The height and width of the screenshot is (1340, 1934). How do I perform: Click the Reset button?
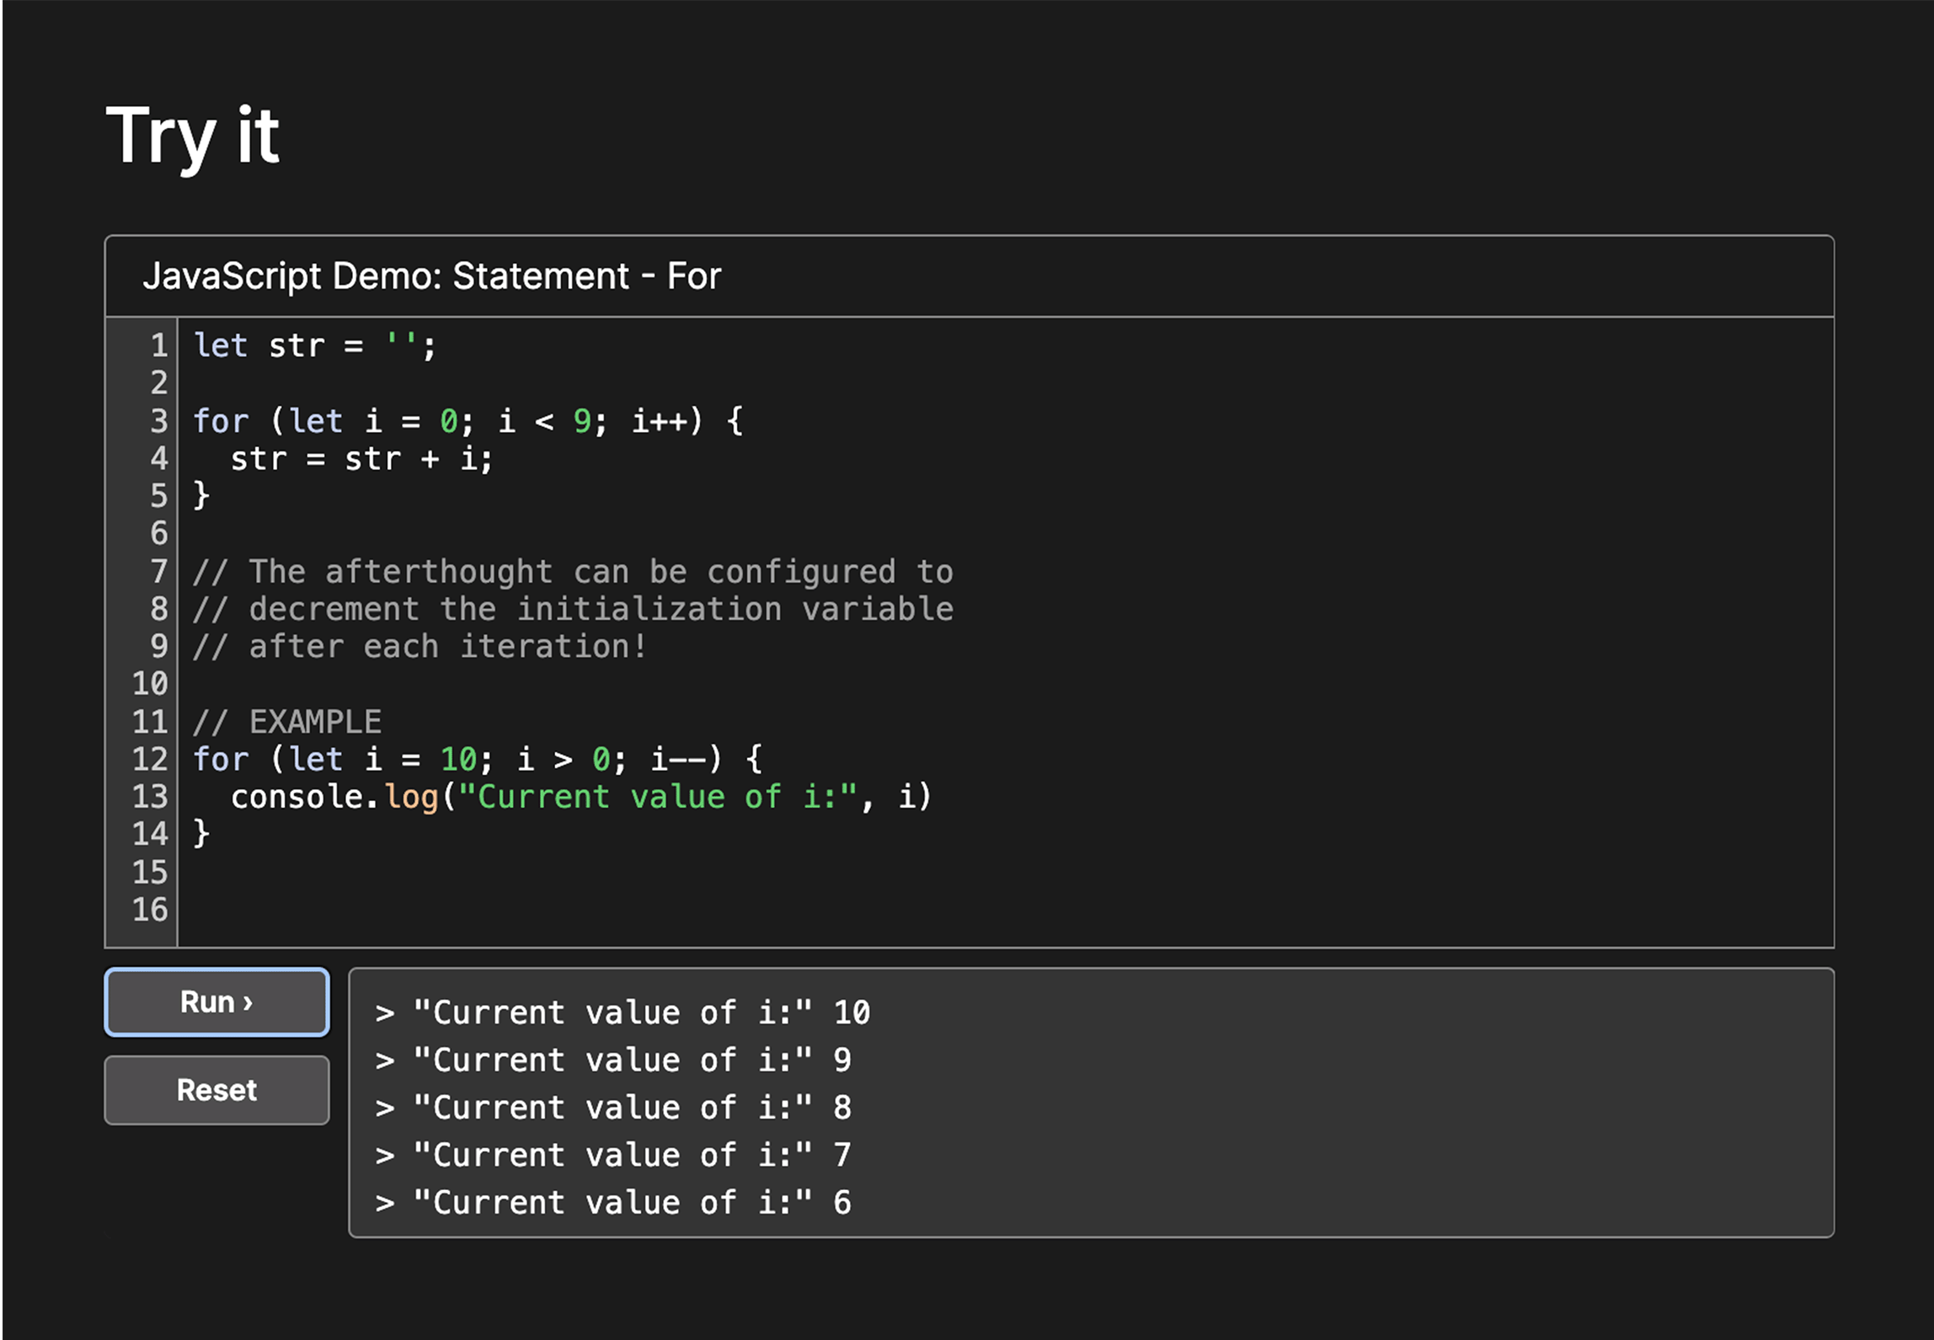[216, 1090]
